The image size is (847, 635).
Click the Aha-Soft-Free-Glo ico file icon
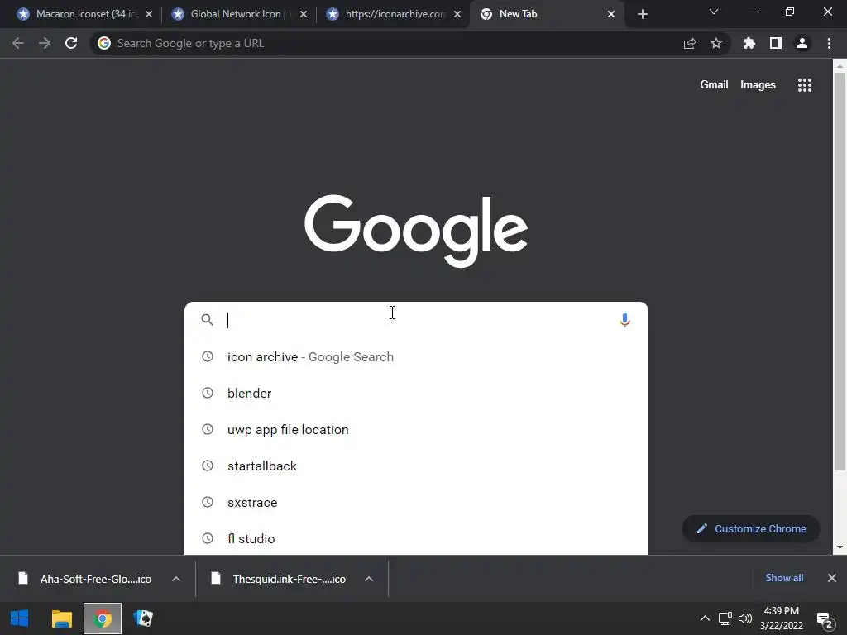point(22,578)
